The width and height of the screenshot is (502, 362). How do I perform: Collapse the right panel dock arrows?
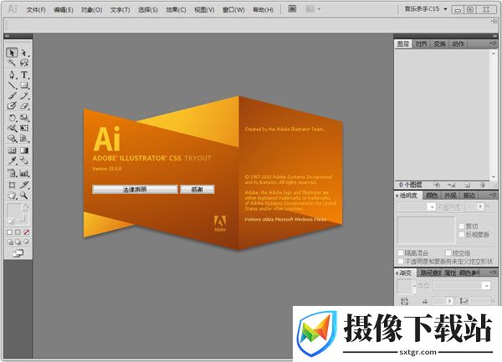point(494,36)
